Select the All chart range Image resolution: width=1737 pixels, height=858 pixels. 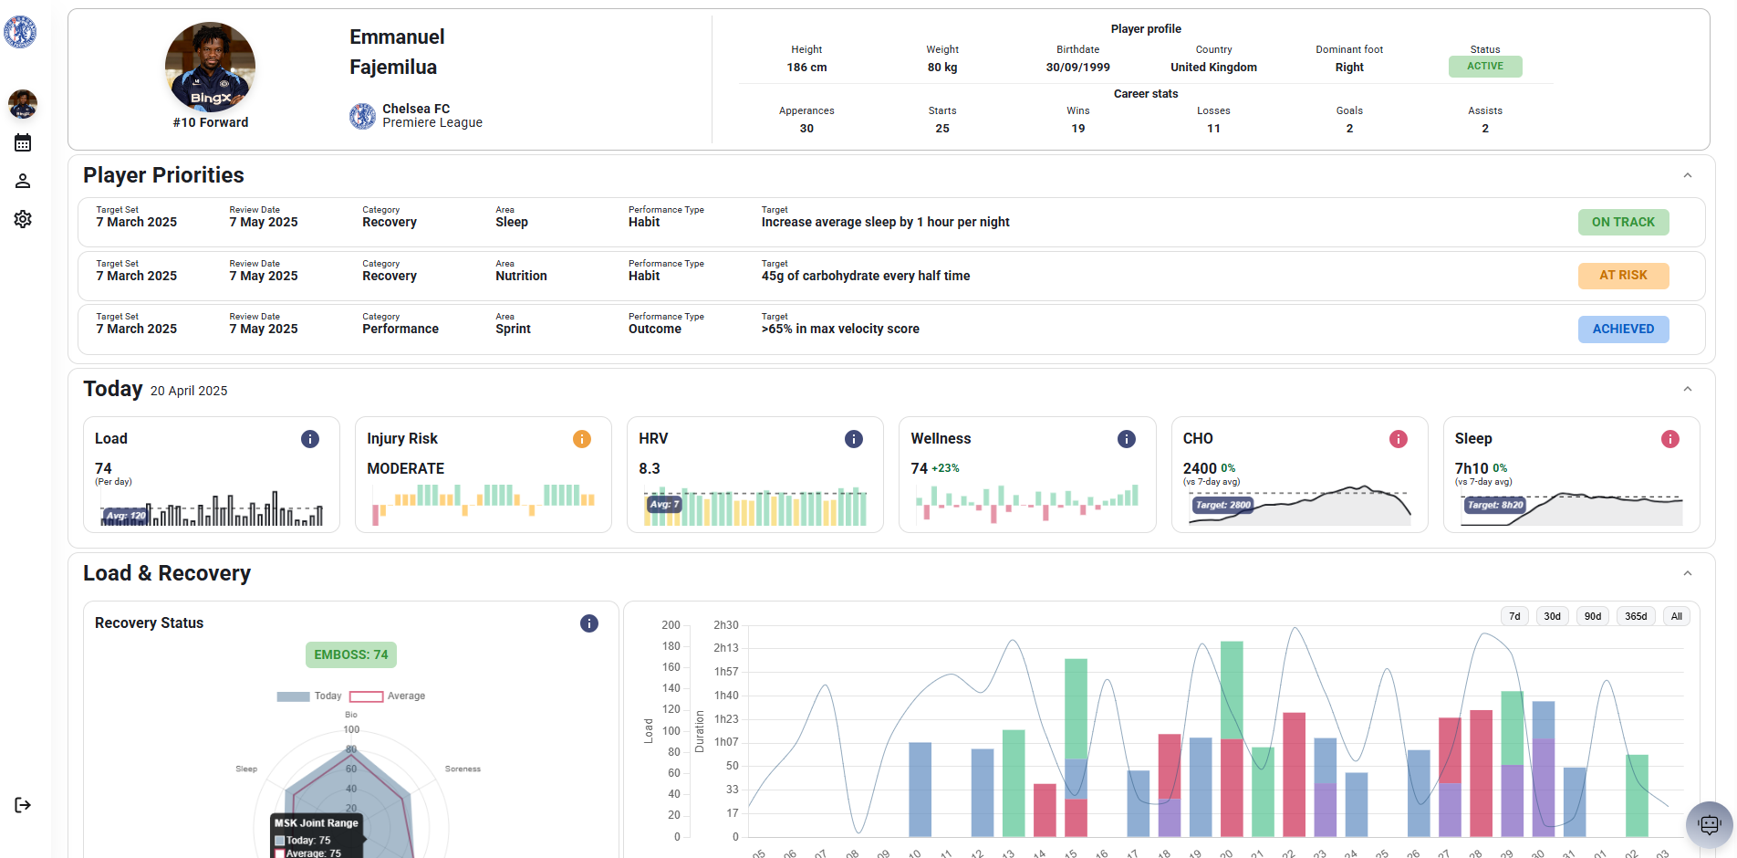coord(1676,616)
